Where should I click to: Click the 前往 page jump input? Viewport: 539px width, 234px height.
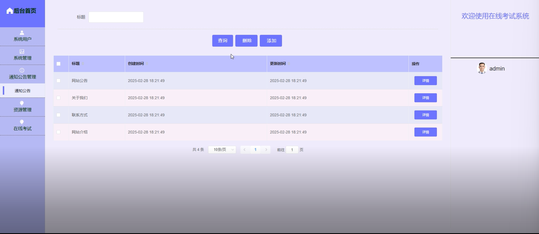(292, 150)
